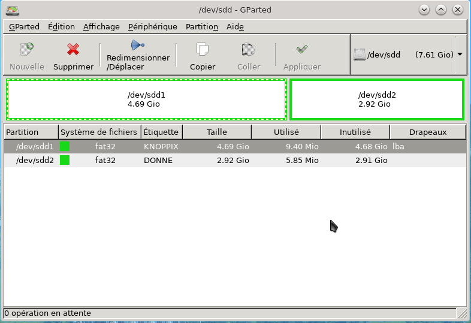Open the GParted menu

point(24,26)
